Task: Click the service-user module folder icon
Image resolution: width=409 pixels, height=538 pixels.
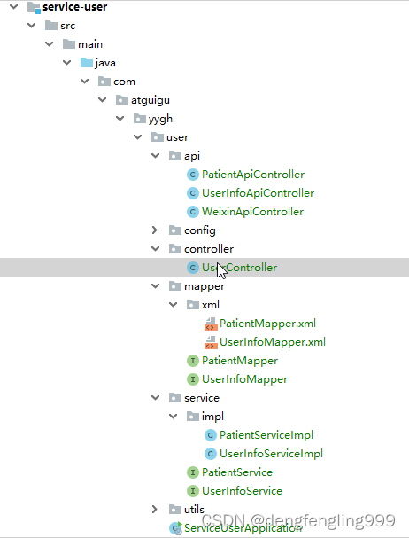Action: pyautogui.click(x=34, y=7)
